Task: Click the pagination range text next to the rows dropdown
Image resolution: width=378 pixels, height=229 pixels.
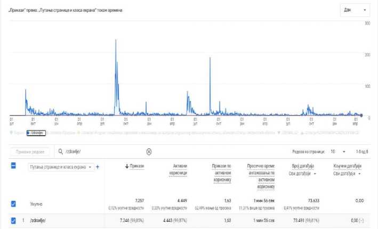Action: [x=362, y=151]
